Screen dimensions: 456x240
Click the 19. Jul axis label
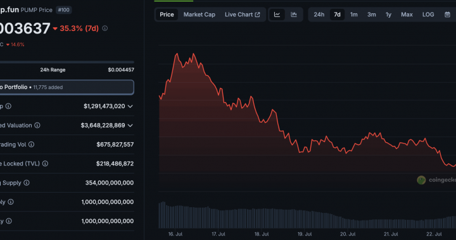[305, 234]
